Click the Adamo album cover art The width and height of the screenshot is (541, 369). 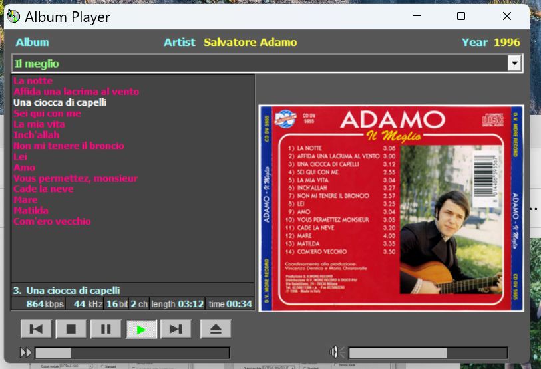coord(391,208)
